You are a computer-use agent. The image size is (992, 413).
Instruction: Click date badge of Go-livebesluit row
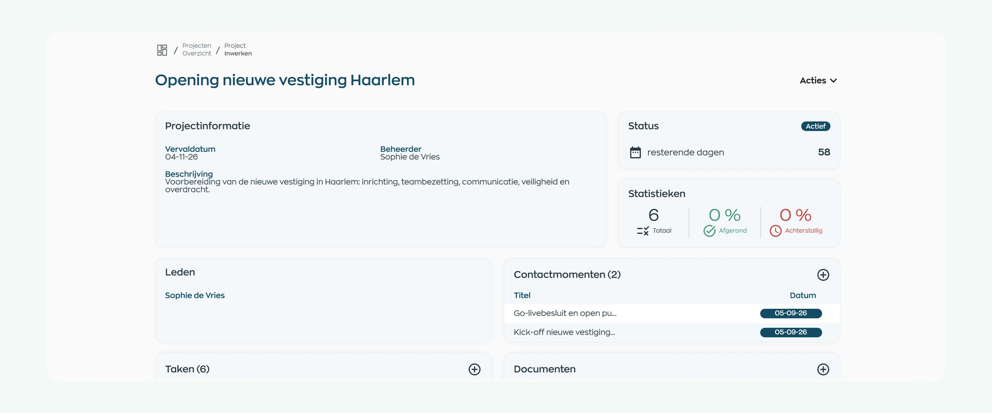coord(791,313)
